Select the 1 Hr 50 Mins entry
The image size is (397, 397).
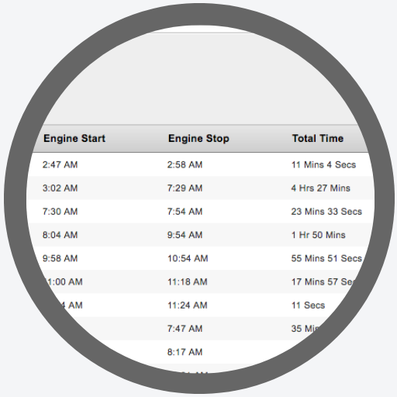click(x=319, y=235)
